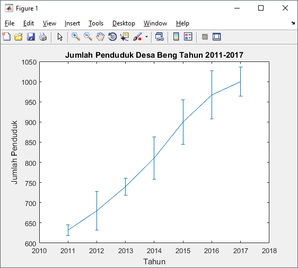Viewport: 298px width, 268px height.
Task: Hide plot tools using the gray square icon
Action: tap(205, 37)
